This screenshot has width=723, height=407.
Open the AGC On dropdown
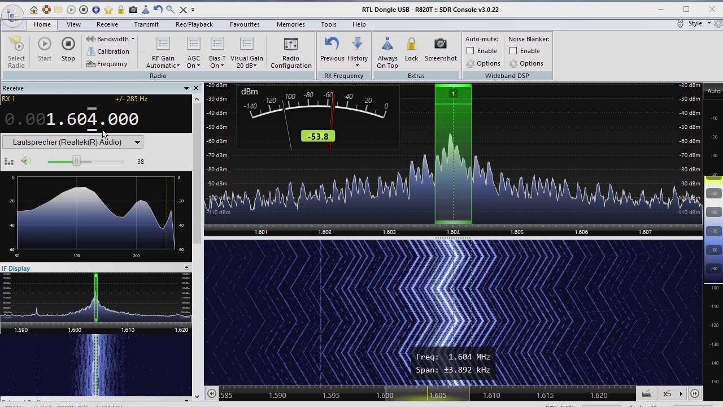(194, 53)
